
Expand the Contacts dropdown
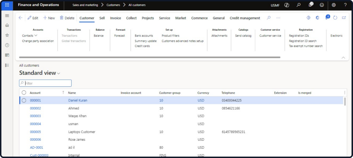pos(36,36)
